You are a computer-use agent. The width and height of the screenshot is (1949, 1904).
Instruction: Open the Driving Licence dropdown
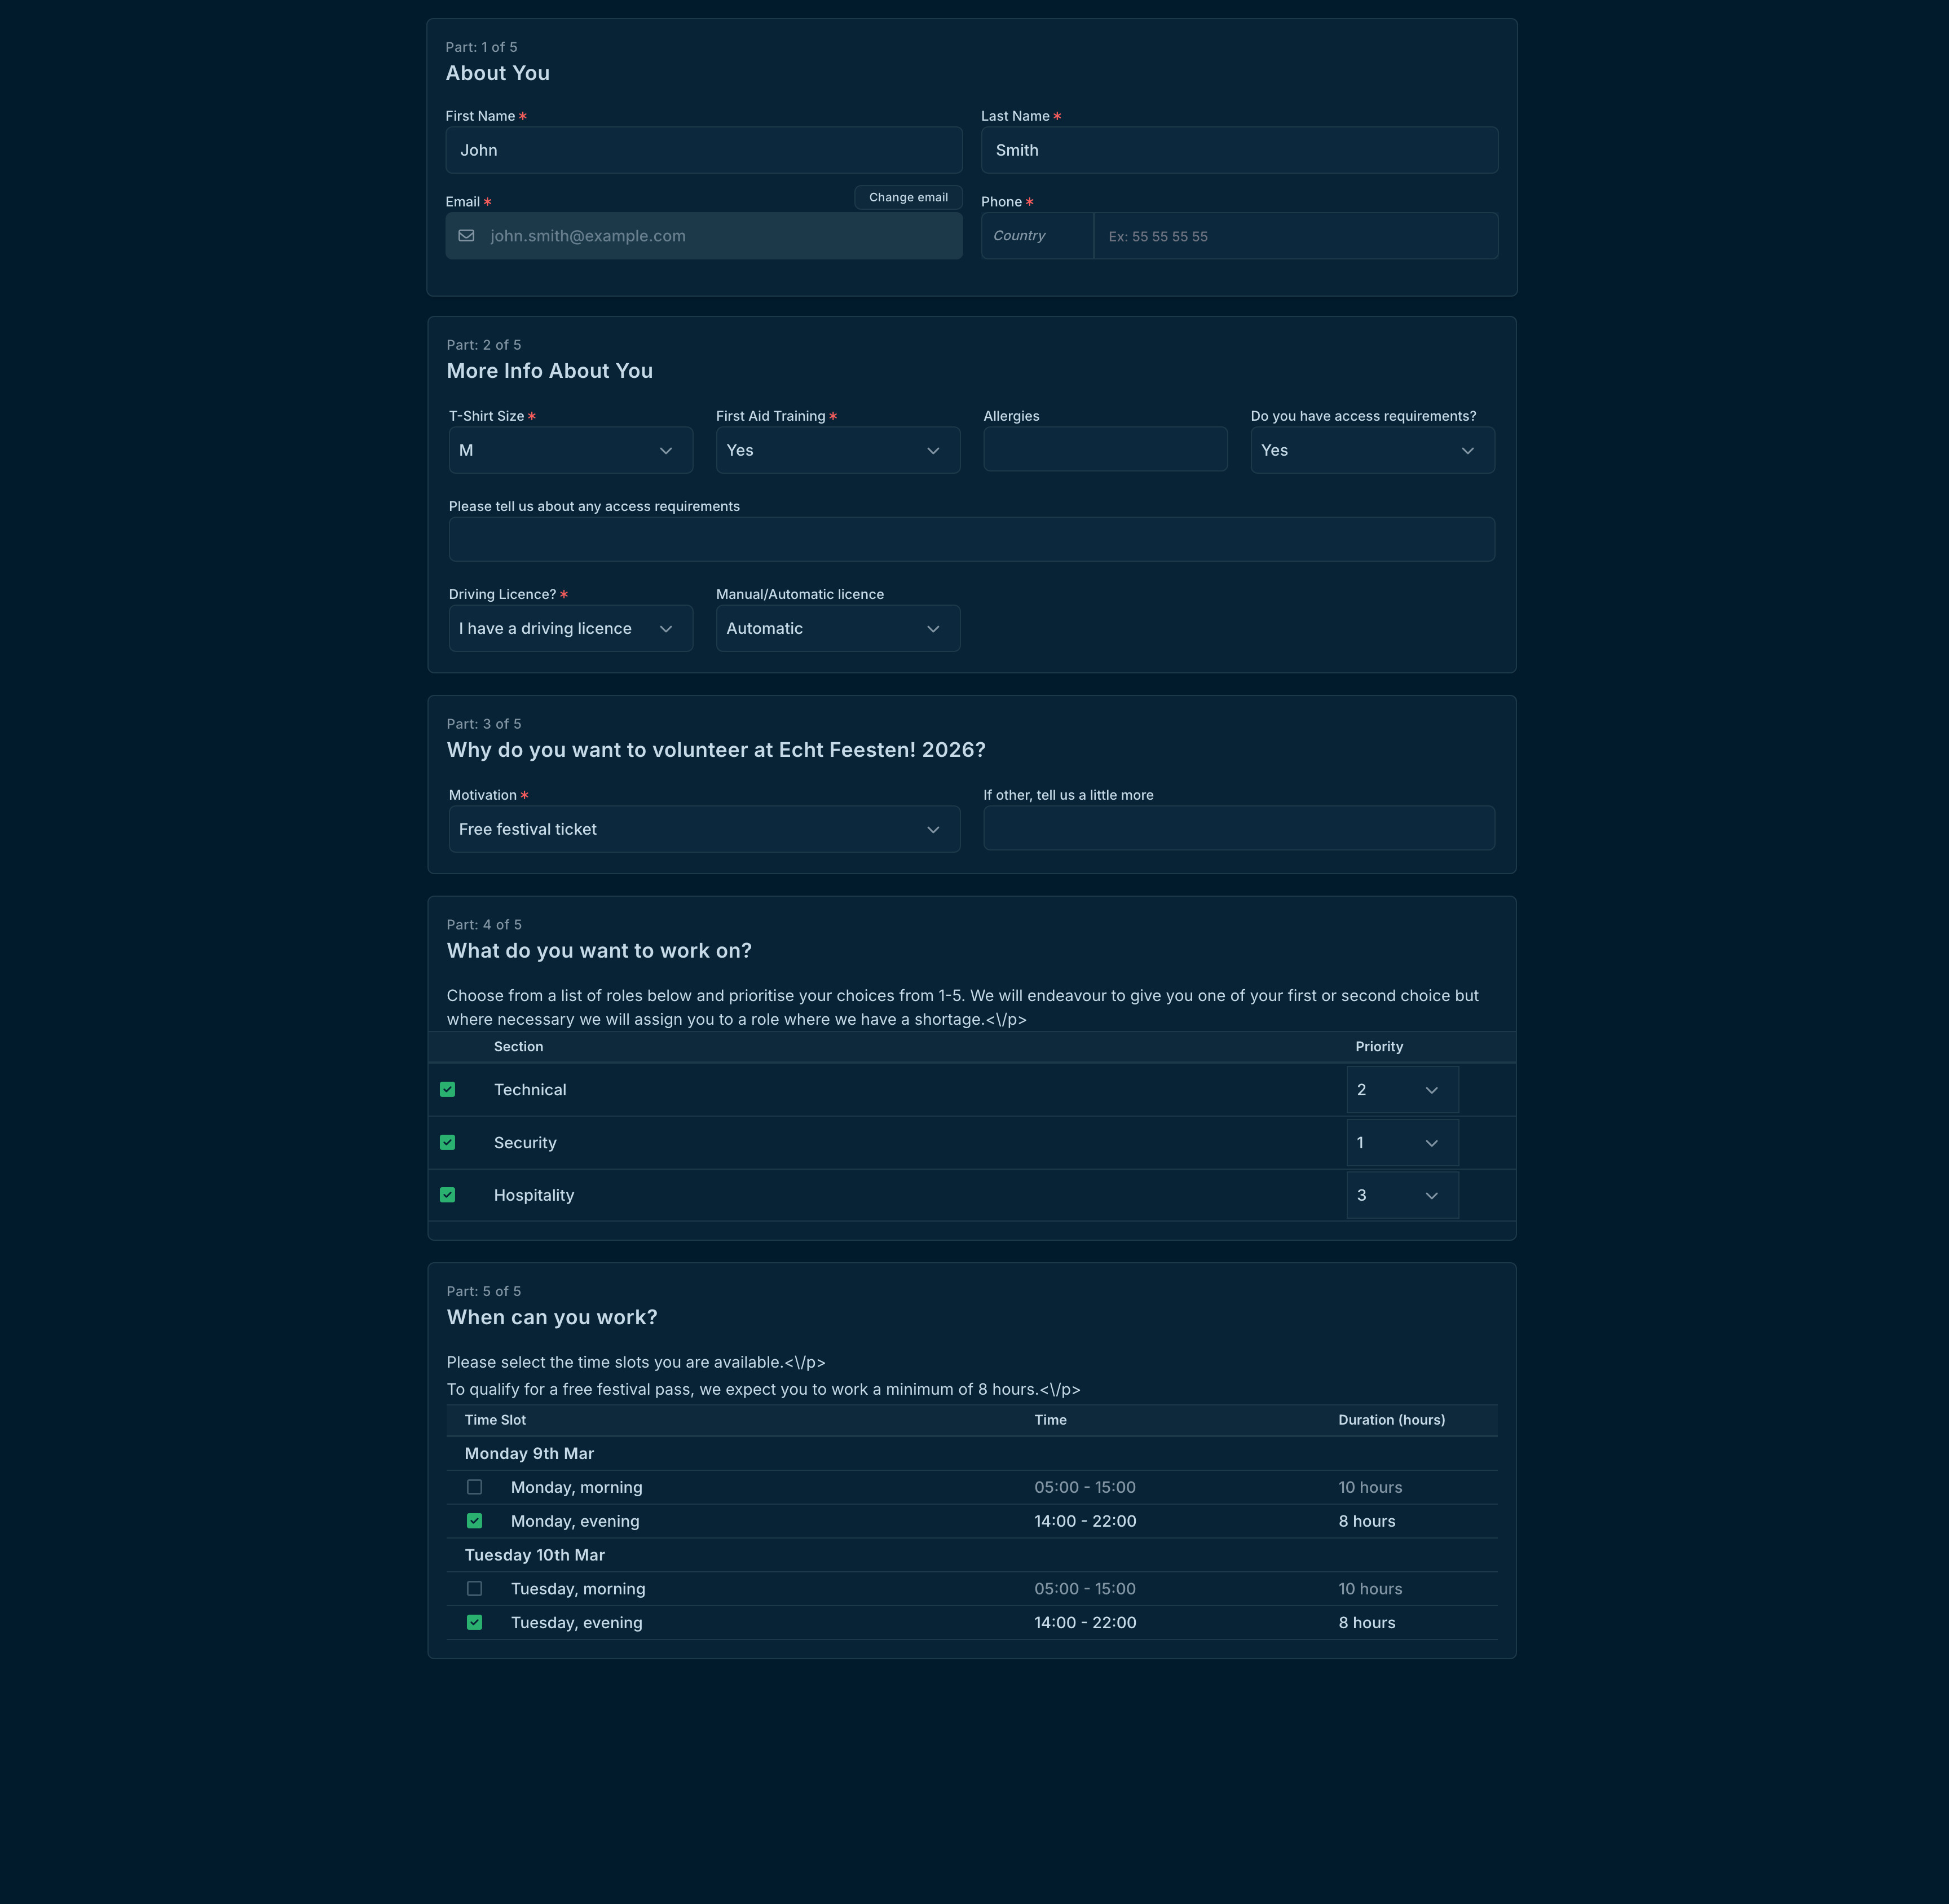pyautogui.click(x=570, y=629)
